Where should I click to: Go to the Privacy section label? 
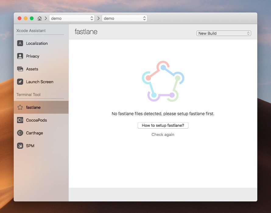click(33, 56)
